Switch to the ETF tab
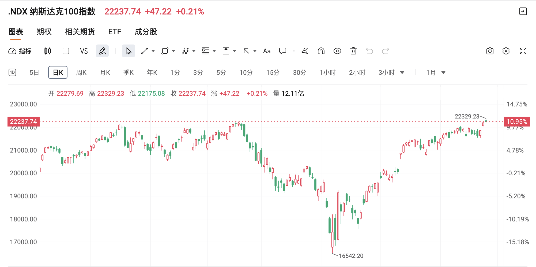Image resolution: width=536 pixels, height=267 pixels. click(x=115, y=32)
